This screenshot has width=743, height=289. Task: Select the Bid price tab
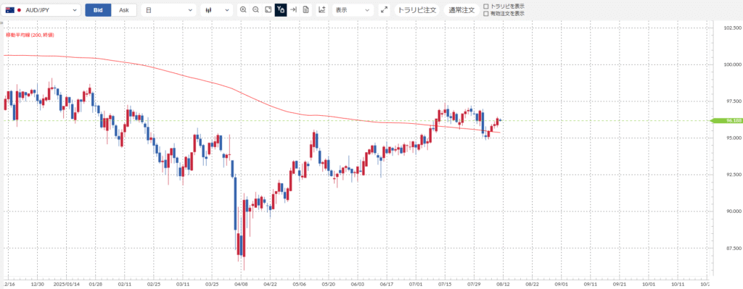98,10
